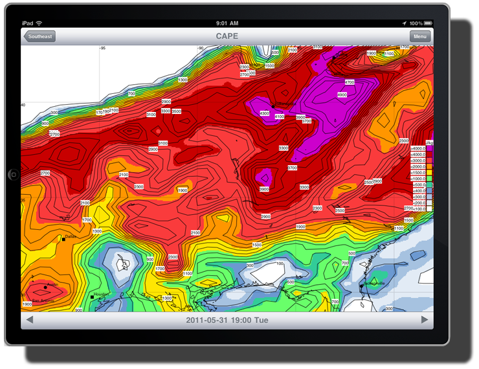Tap the Jacksonville city marker
This screenshot has height=369, width=479.
tap(361, 285)
